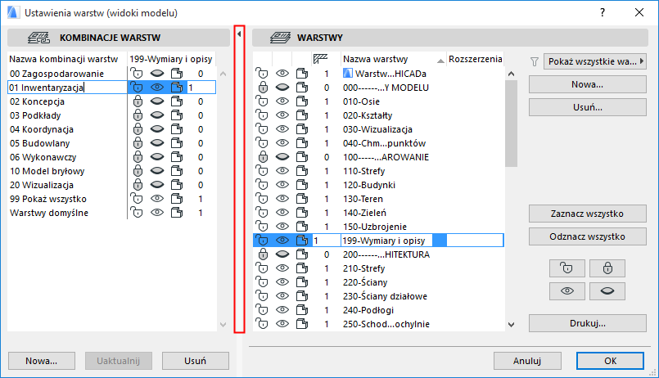Select 240-Podłogi layer name
The width and height of the screenshot is (659, 378).
368,310
